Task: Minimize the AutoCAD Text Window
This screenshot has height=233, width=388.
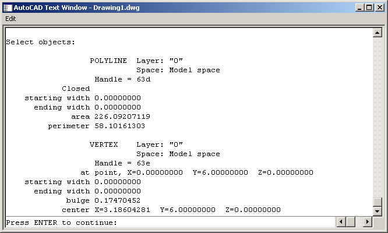Action: click(x=358, y=8)
